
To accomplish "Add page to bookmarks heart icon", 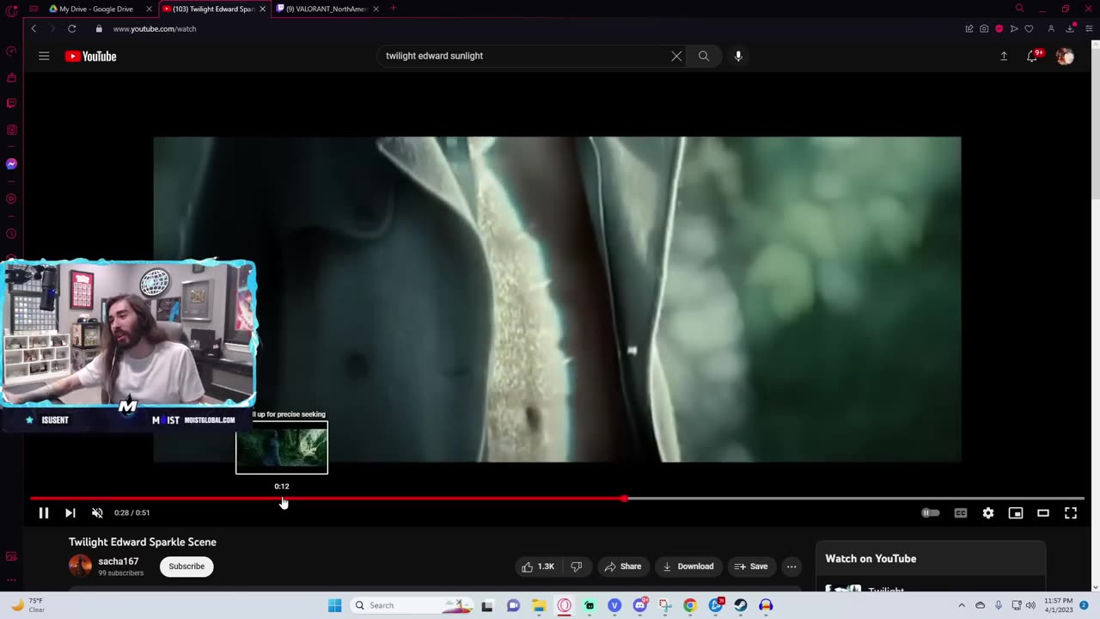I will click(1029, 29).
